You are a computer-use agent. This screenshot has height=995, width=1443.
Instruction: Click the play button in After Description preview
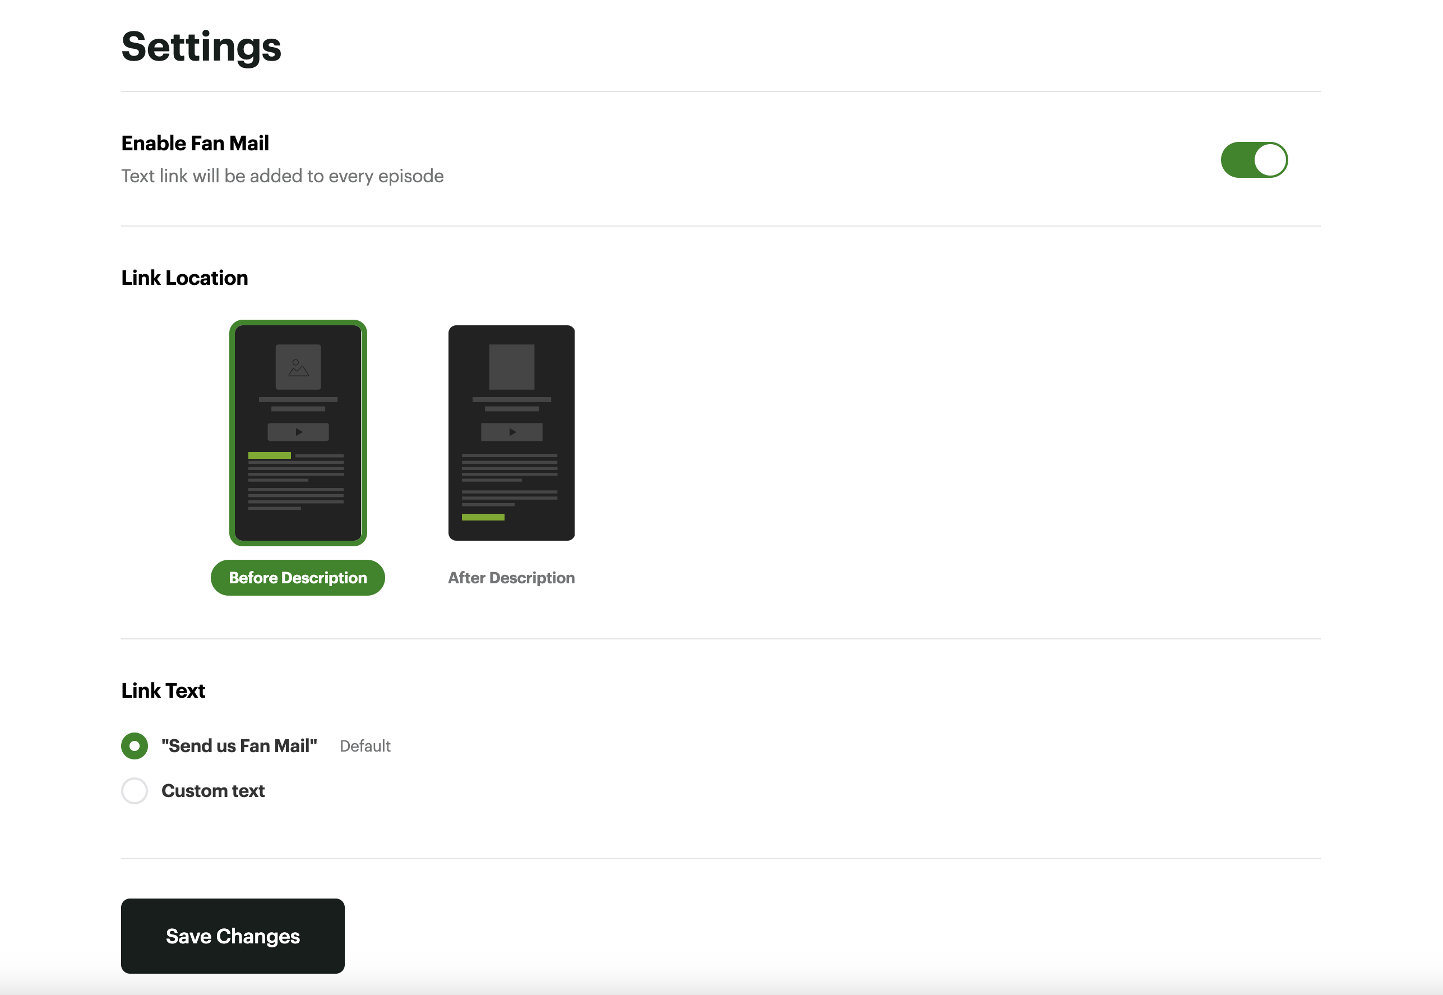click(x=511, y=432)
